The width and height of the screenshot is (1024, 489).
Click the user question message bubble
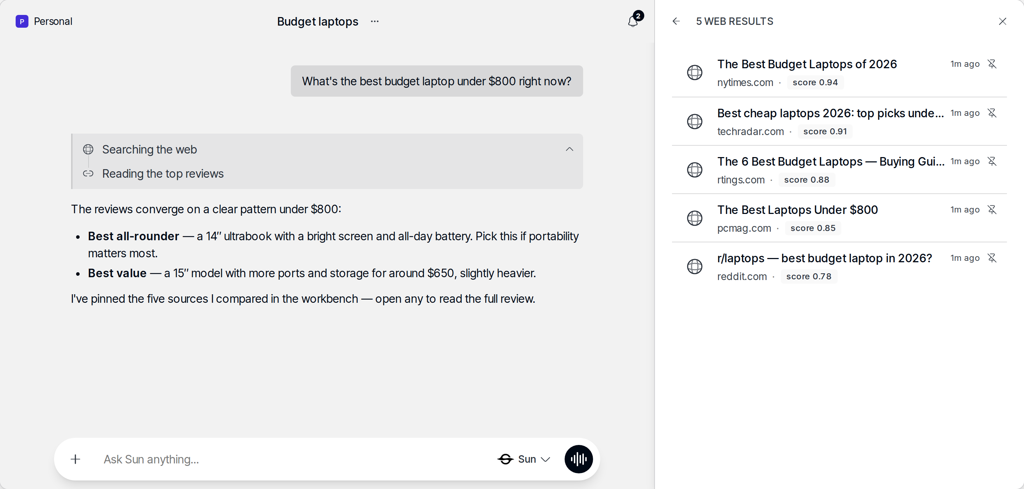point(437,81)
